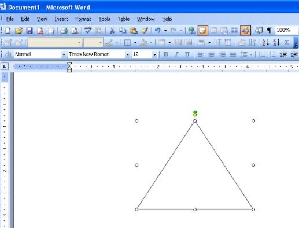Open the Times New Roman font dropdown

[x=99, y=54]
